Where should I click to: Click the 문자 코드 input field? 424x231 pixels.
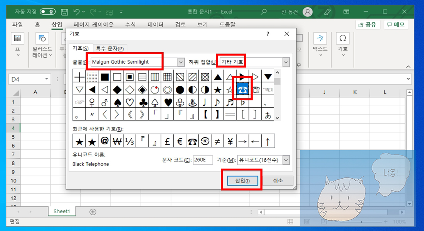pyautogui.click(x=202, y=160)
